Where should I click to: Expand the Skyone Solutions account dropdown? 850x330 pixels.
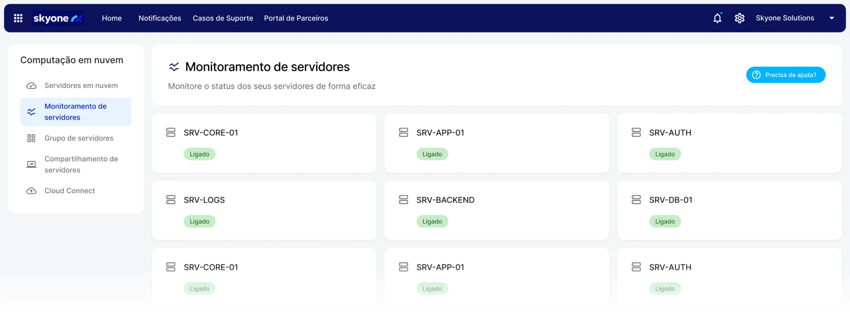click(x=832, y=18)
